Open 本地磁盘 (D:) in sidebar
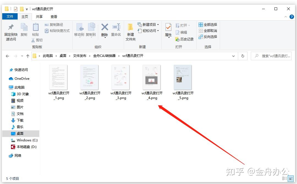Image resolution: width=297 pixels, height=184 pixels. coord(24,147)
